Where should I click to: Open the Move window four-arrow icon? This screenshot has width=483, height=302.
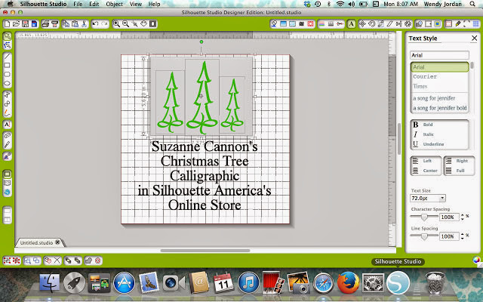(362, 24)
